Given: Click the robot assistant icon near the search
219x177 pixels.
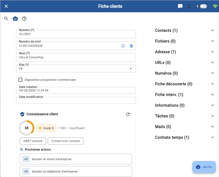Looking at the screenshot, I should [x=15, y=18].
